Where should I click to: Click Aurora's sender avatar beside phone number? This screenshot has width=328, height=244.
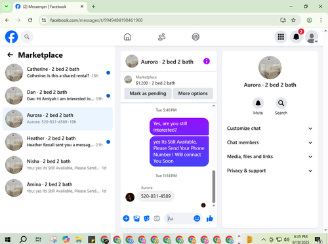coord(130,197)
